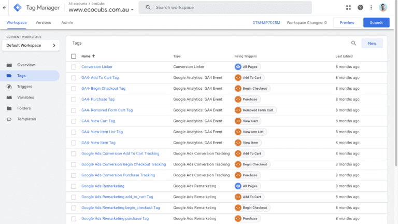The height and width of the screenshot is (224, 398).
Task: Open Variables in the left sidebar
Action: (x=25, y=97)
